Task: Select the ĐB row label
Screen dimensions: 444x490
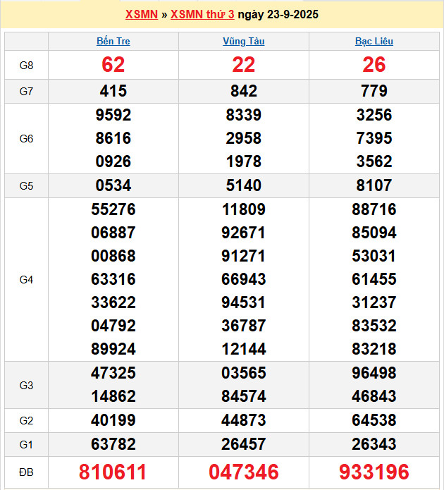Action: [26, 472]
